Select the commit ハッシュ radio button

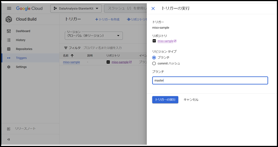point(154,63)
